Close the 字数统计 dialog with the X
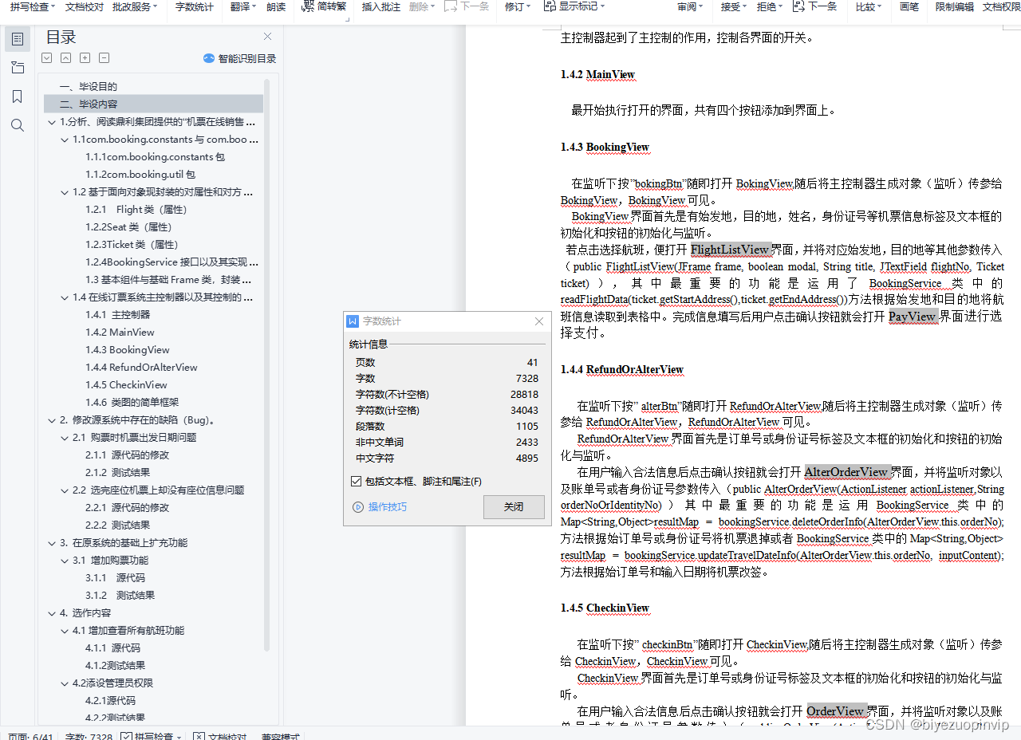Image resolution: width=1021 pixels, height=740 pixels. click(x=539, y=321)
